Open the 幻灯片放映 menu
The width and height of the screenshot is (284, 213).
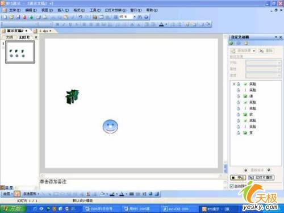(x=115, y=10)
